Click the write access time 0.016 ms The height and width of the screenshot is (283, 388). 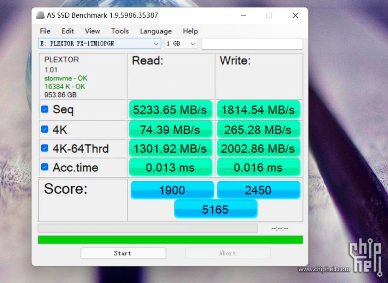click(x=259, y=167)
